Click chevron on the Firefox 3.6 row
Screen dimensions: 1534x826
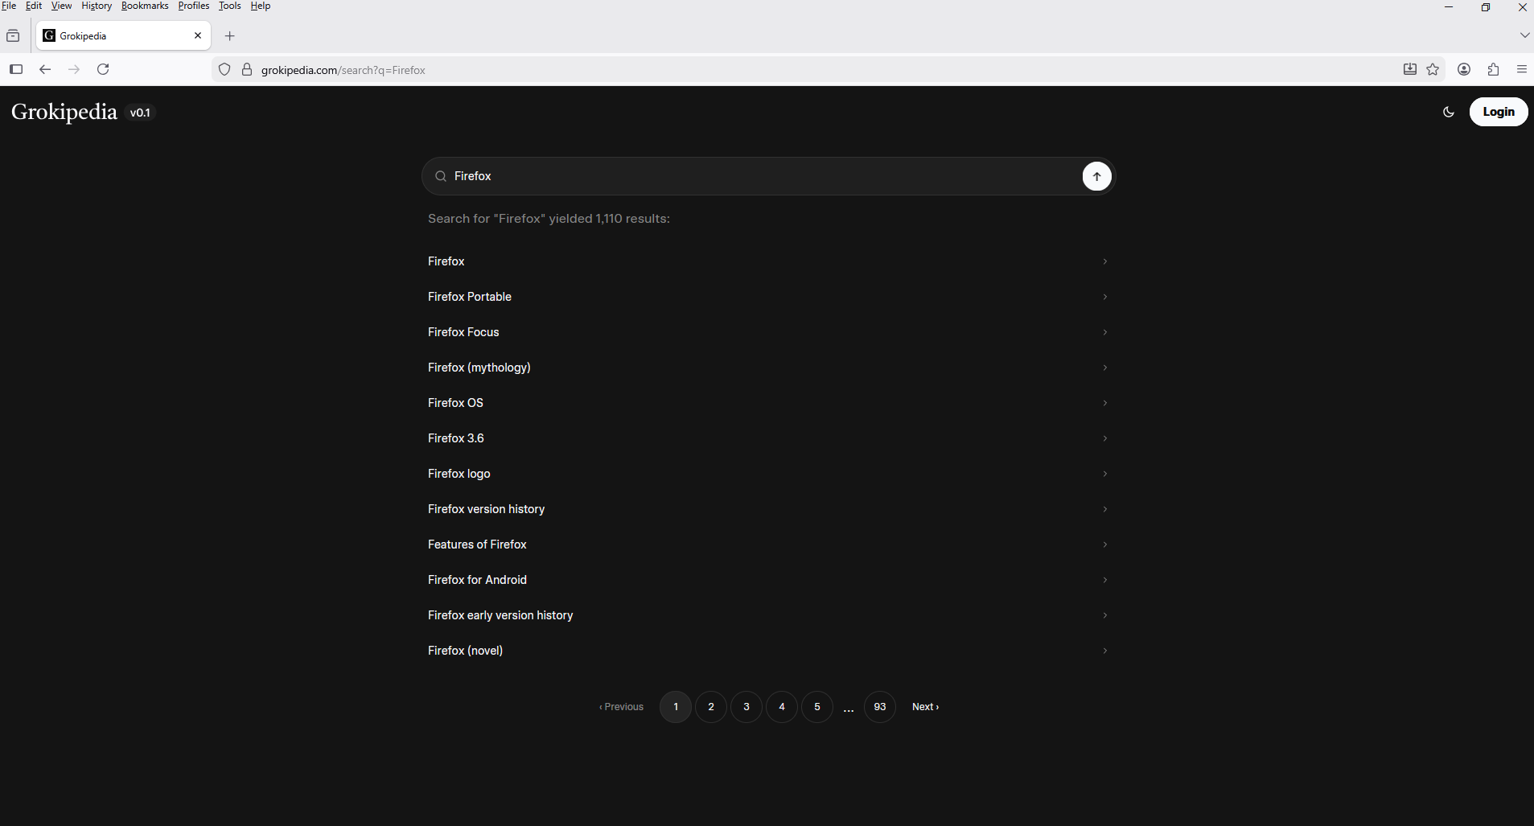1104,438
